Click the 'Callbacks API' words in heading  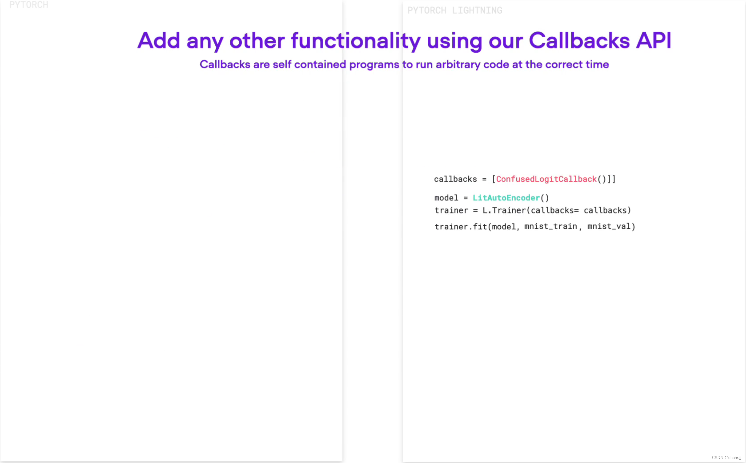pos(600,41)
